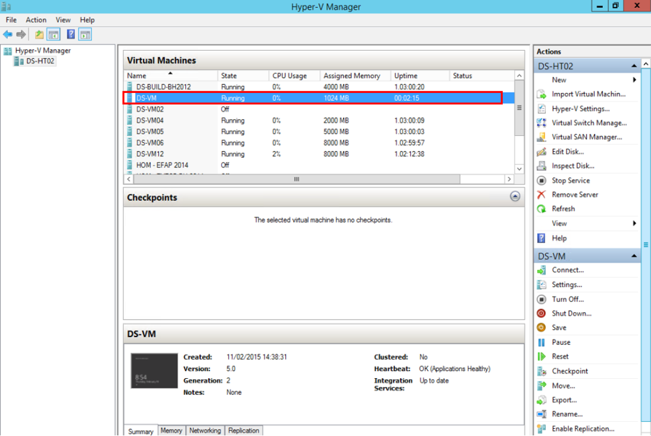
Task: Expand the View submenu arrow in Actions
Action: tap(634, 223)
